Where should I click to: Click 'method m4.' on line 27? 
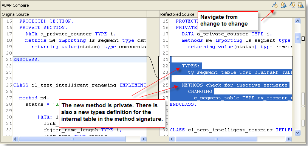tap(34, 98)
